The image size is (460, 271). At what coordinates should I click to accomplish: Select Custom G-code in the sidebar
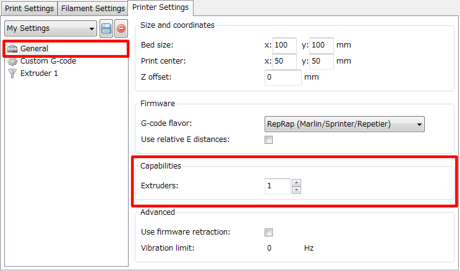pyautogui.click(x=48, y=61)
